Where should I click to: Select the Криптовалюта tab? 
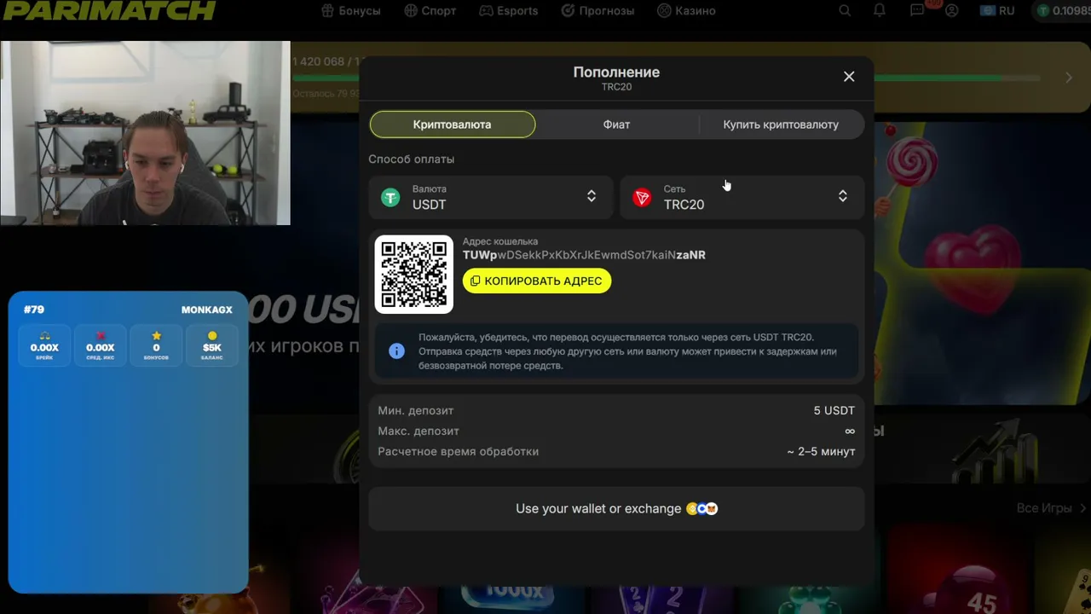click(453, 125)
